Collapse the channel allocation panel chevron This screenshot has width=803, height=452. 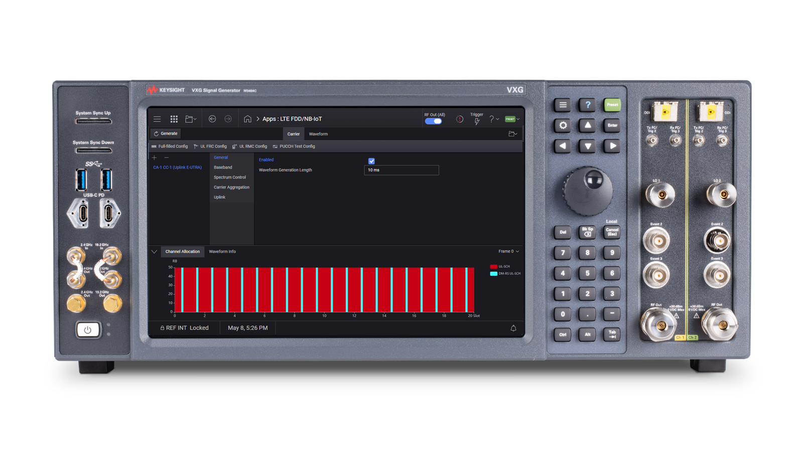(x=155, y=252)
